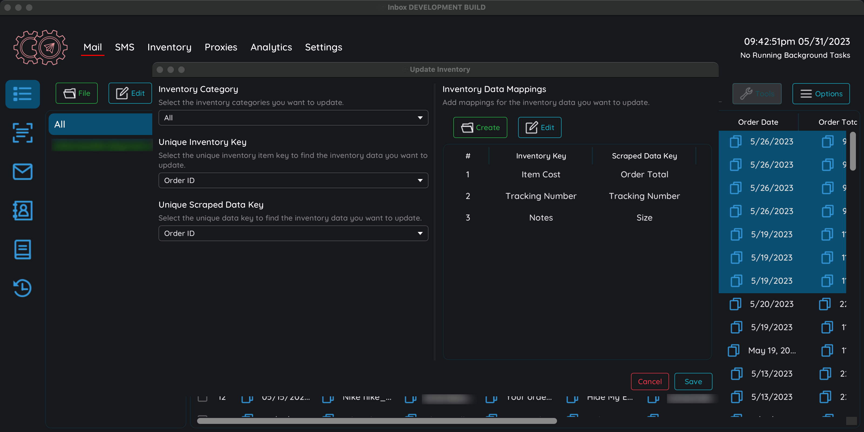The image size is (864, 432).
Task: Open the envelope mail sidebar icon
Action: (22, 172)
